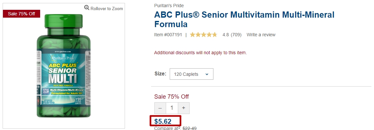Click the quantity input field showing 1
Image resolution: width=374 pixels, height=130 pixels.
pos(172,108)
